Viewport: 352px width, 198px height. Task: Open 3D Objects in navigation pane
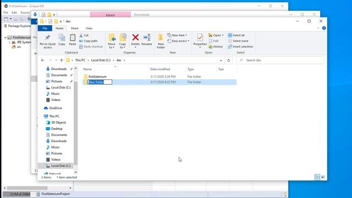(58, 122)
